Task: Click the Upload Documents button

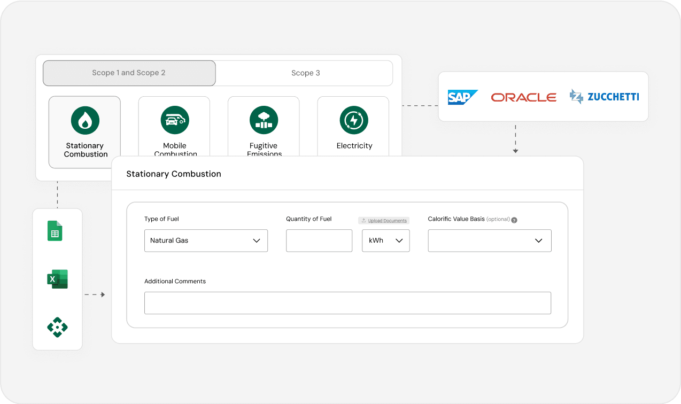Action: coord(384,220)
